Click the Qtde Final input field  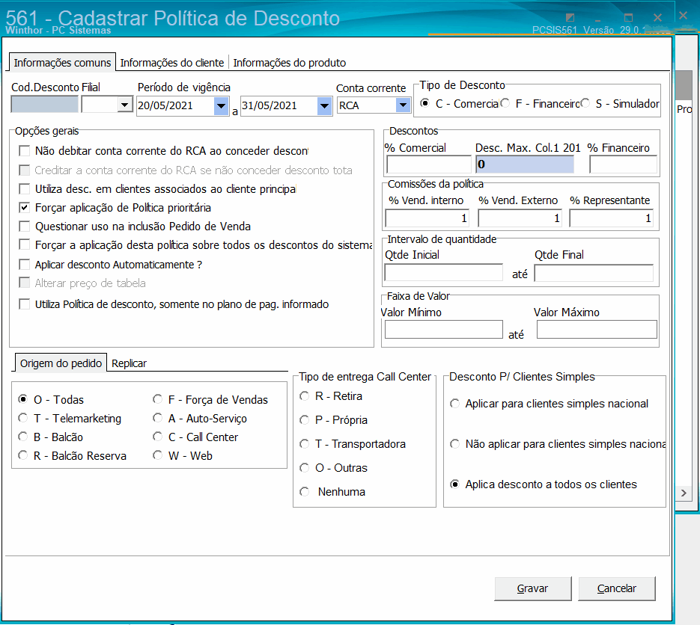[594, 273]
